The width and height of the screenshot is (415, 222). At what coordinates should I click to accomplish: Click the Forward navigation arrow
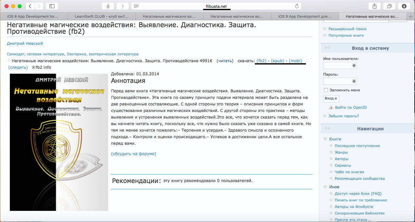[x=38, y=6]
